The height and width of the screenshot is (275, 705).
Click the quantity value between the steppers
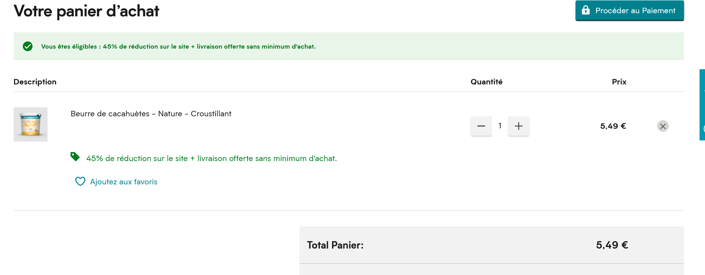pos(500,126)
